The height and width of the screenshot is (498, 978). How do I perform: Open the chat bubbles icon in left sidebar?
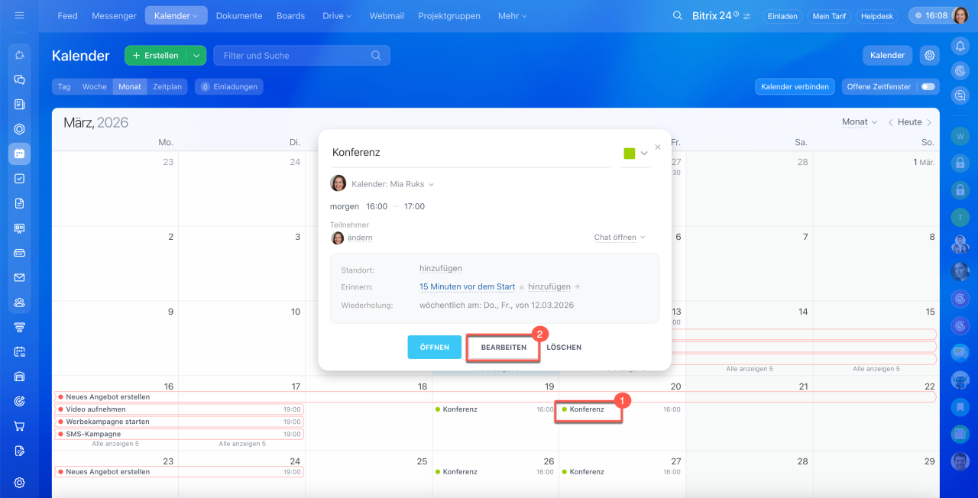(x=20, y=79)
